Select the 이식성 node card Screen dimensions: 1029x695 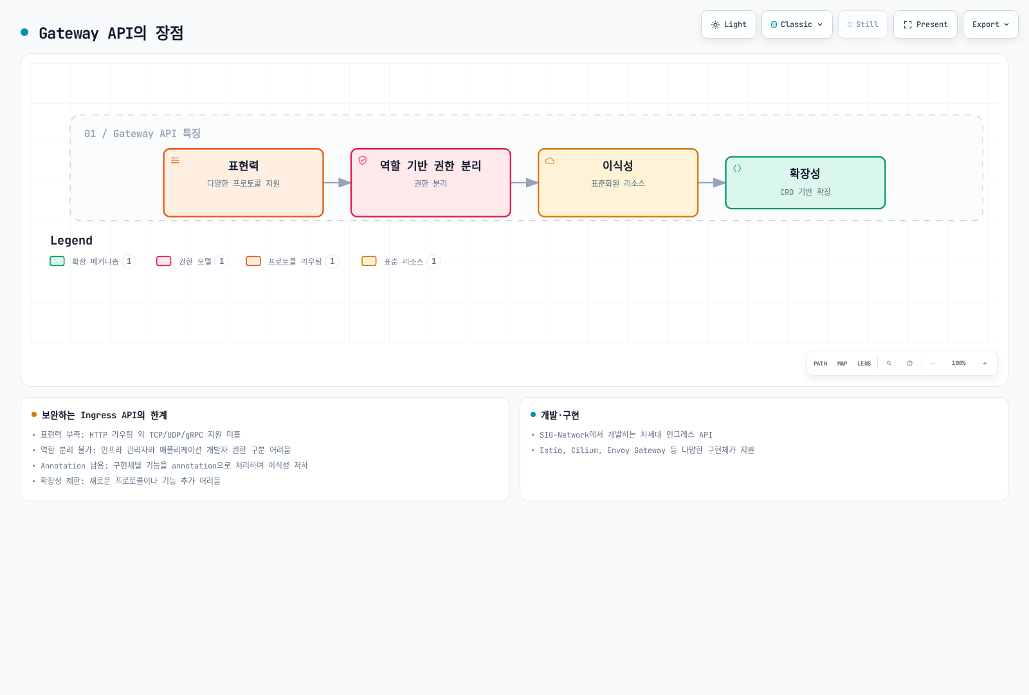[x=618, y=183]
